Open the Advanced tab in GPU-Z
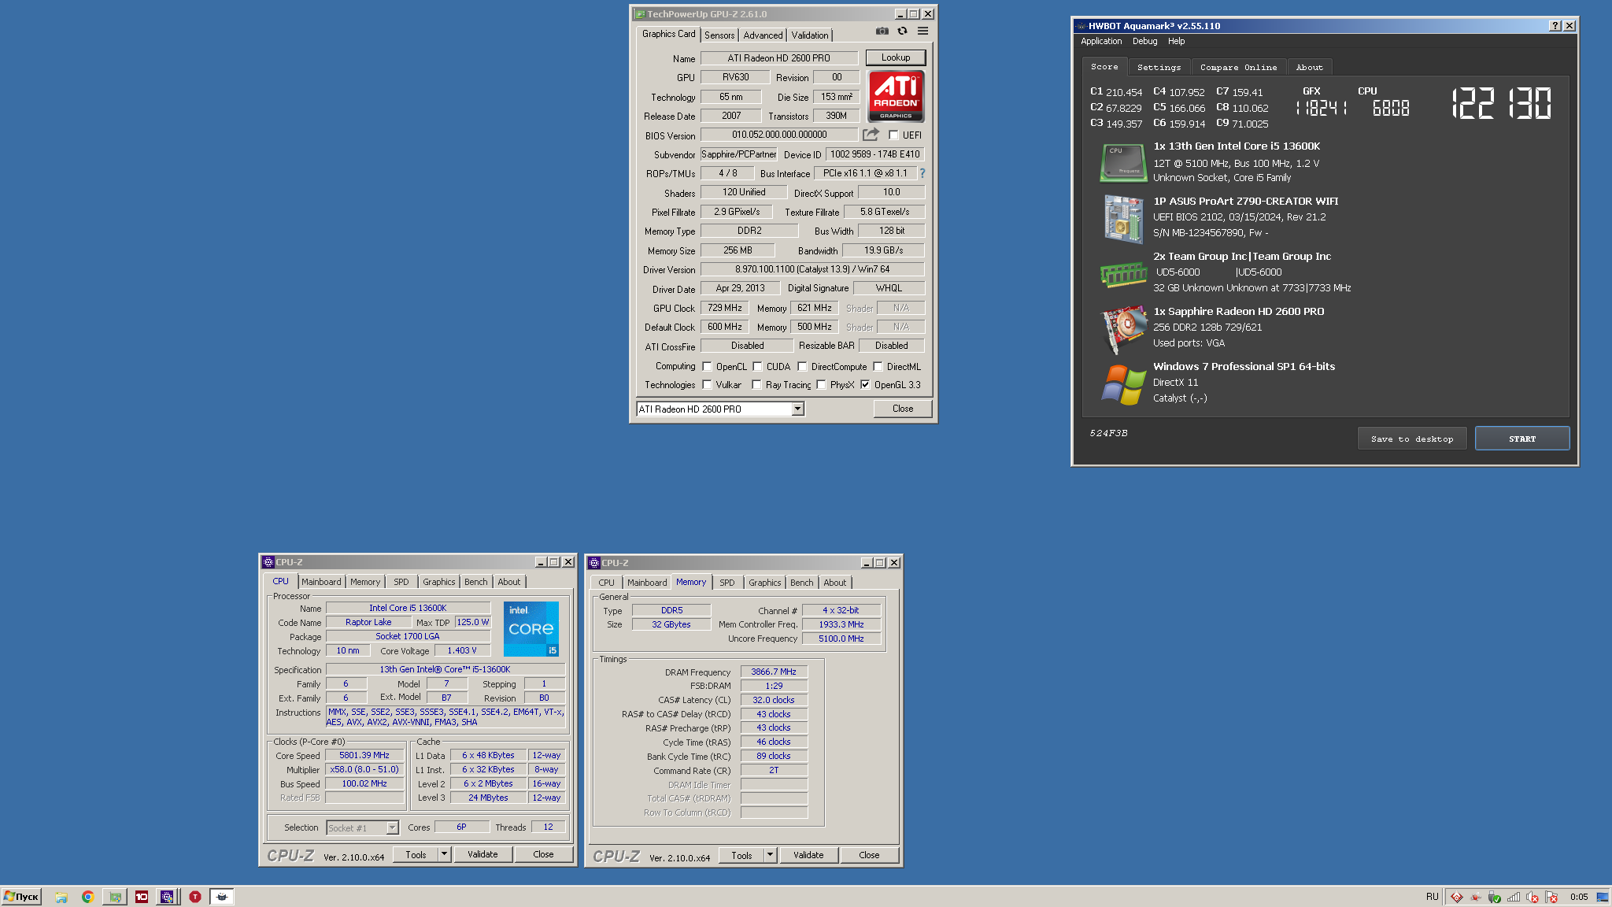 763,35
